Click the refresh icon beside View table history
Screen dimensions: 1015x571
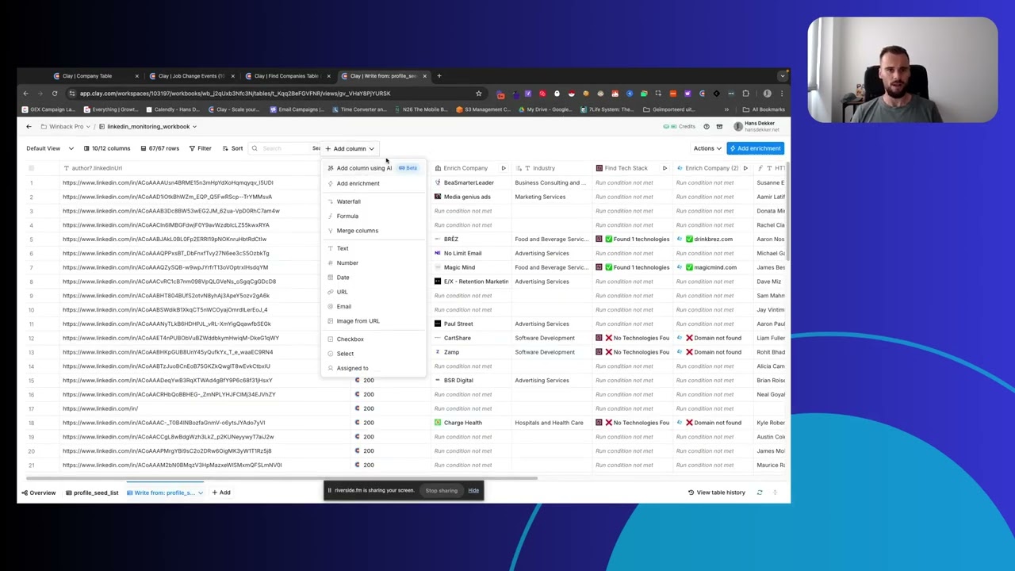(760, 492)
